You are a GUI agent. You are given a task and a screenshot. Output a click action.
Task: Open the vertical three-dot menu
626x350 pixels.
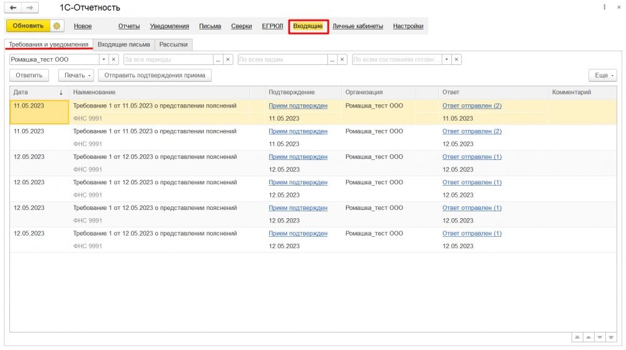tap(605, 7)
